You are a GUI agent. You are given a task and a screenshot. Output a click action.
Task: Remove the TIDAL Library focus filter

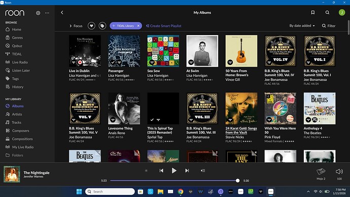138,26
